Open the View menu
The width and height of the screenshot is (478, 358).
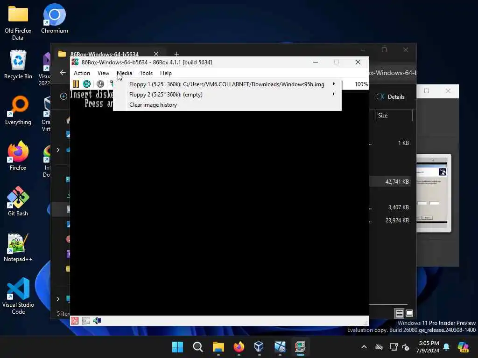point(103,73)
